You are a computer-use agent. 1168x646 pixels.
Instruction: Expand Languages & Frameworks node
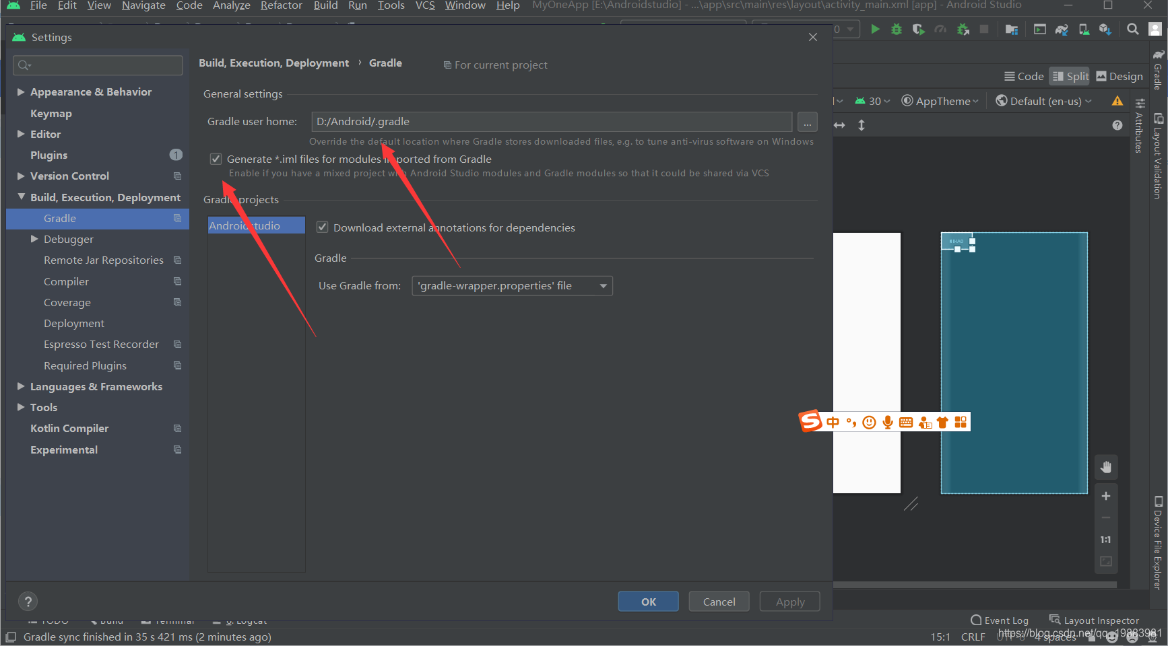[x=21, y=386]
